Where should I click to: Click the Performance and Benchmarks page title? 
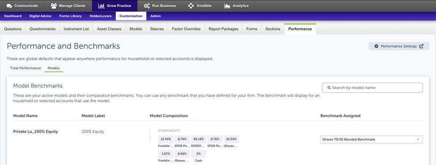click(x=63, y=46)
